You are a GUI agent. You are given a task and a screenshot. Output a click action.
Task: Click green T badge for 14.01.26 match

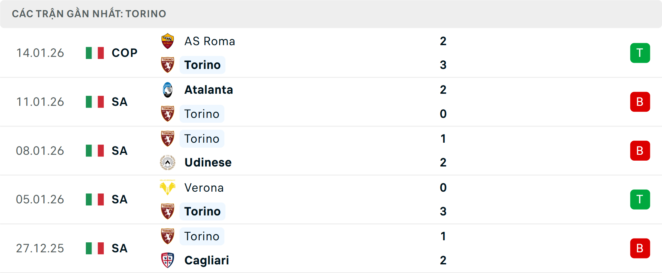640,53
